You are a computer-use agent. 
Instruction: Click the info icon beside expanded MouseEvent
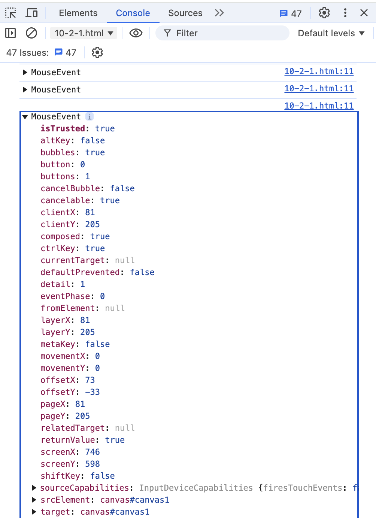pyautogui.click(x=90, y=117)
